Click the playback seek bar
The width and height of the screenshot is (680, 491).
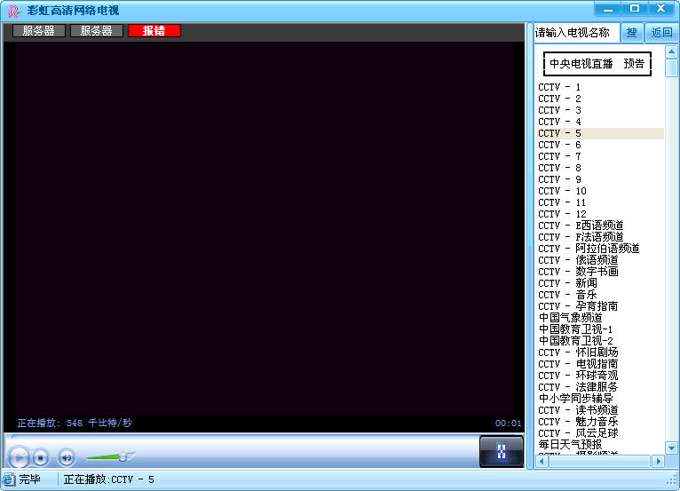click(240, 438)
